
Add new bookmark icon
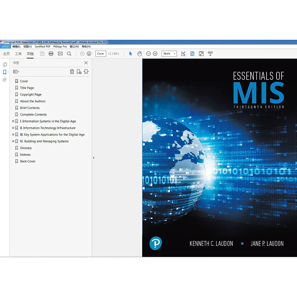79,71
